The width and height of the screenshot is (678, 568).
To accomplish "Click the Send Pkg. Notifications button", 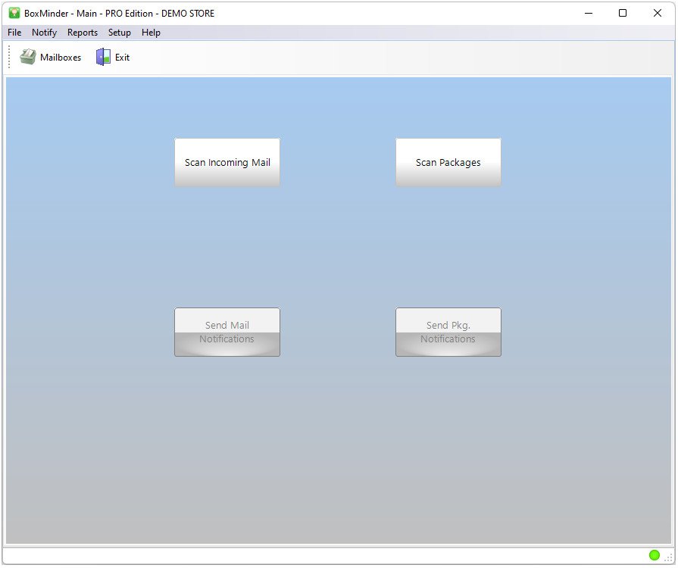I will pyautogui.click(x=448, y=332).
